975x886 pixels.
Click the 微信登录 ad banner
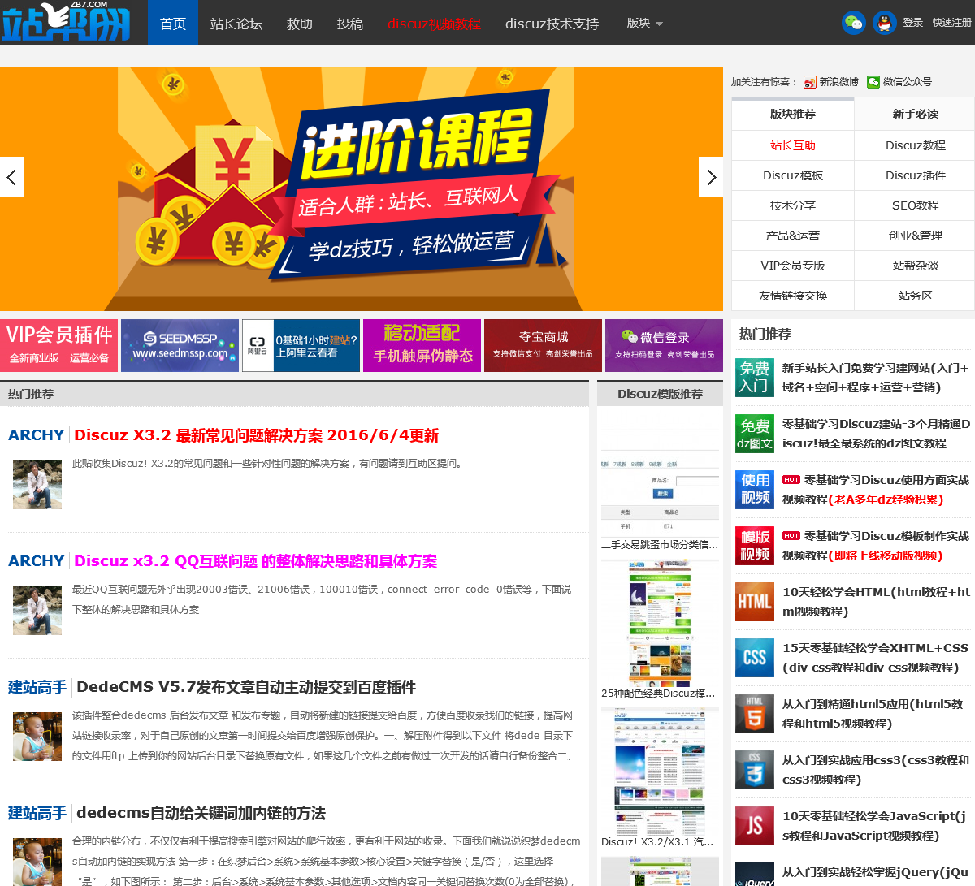(x=664, y=345)
